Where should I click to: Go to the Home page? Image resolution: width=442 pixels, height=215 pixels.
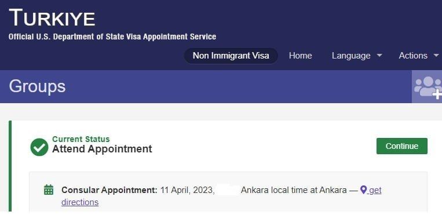300,56
